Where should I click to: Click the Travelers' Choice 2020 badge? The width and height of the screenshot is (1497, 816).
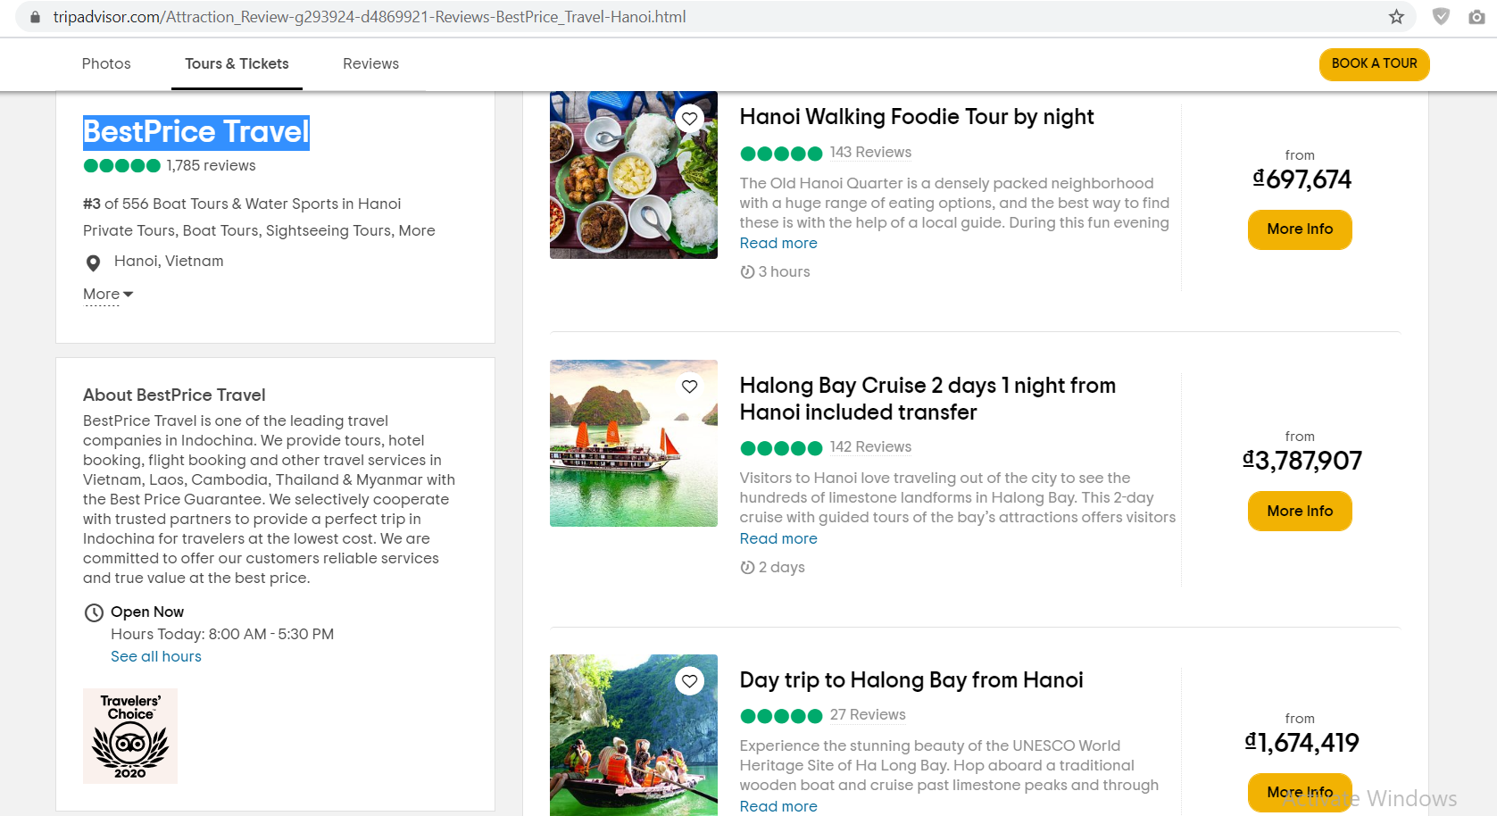[130, 736]
